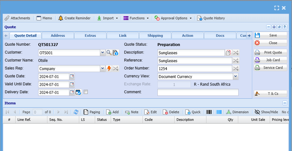Open the Quote Date calendar picker

72,76
